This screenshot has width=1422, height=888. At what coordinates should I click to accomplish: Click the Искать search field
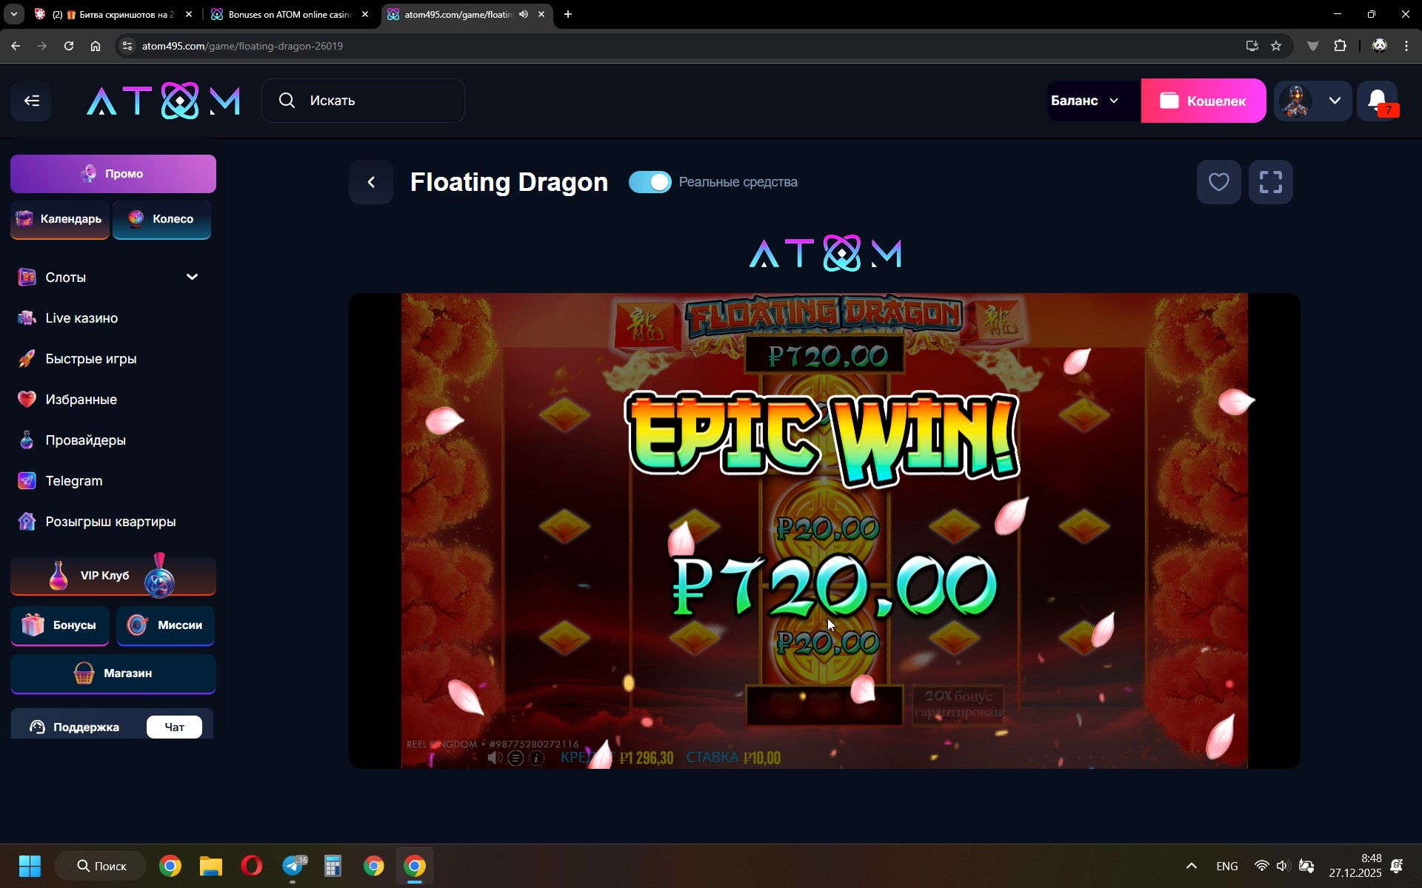pos(363,101)
